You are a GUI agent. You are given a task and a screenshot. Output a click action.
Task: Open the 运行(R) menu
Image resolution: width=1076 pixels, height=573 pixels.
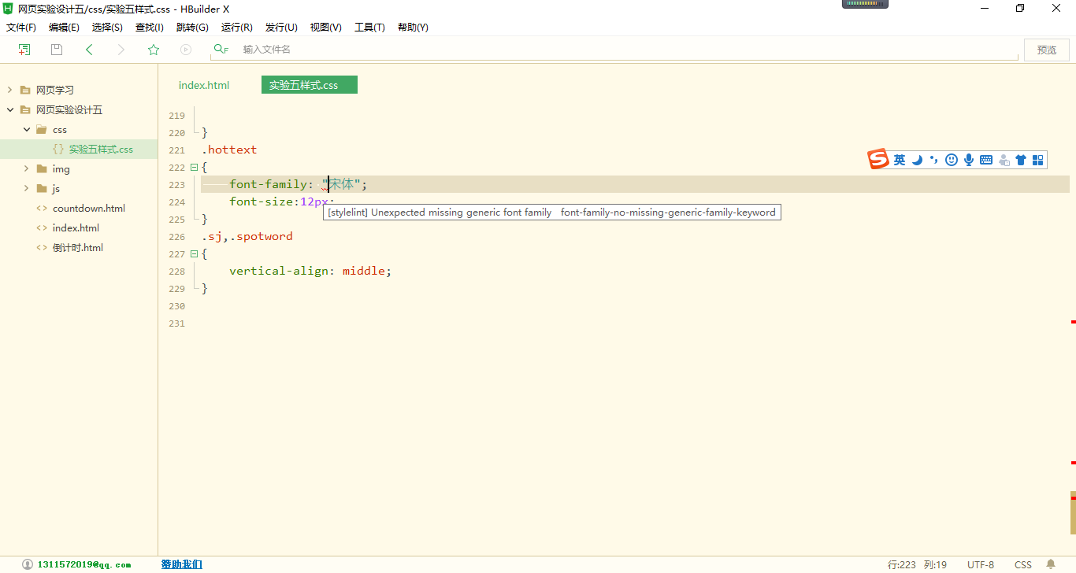tap(236, 28)
